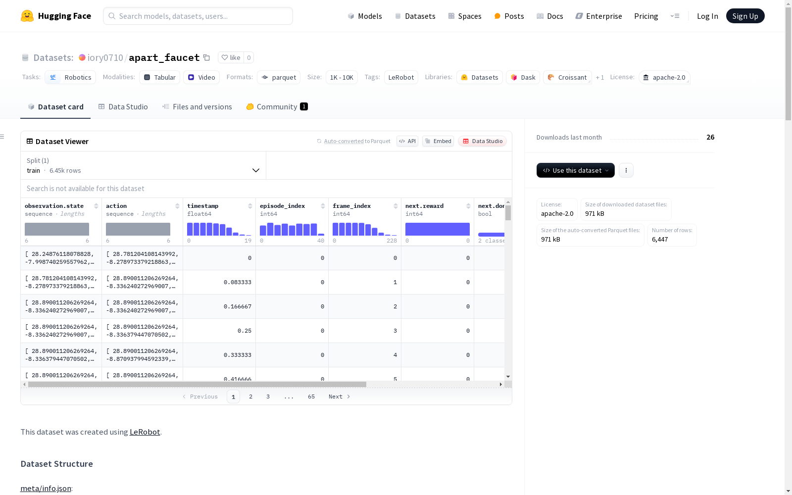Screen dimensions: 792x495
Task: Sort by the timestamp column icon
Action: [x=250, y=206]
